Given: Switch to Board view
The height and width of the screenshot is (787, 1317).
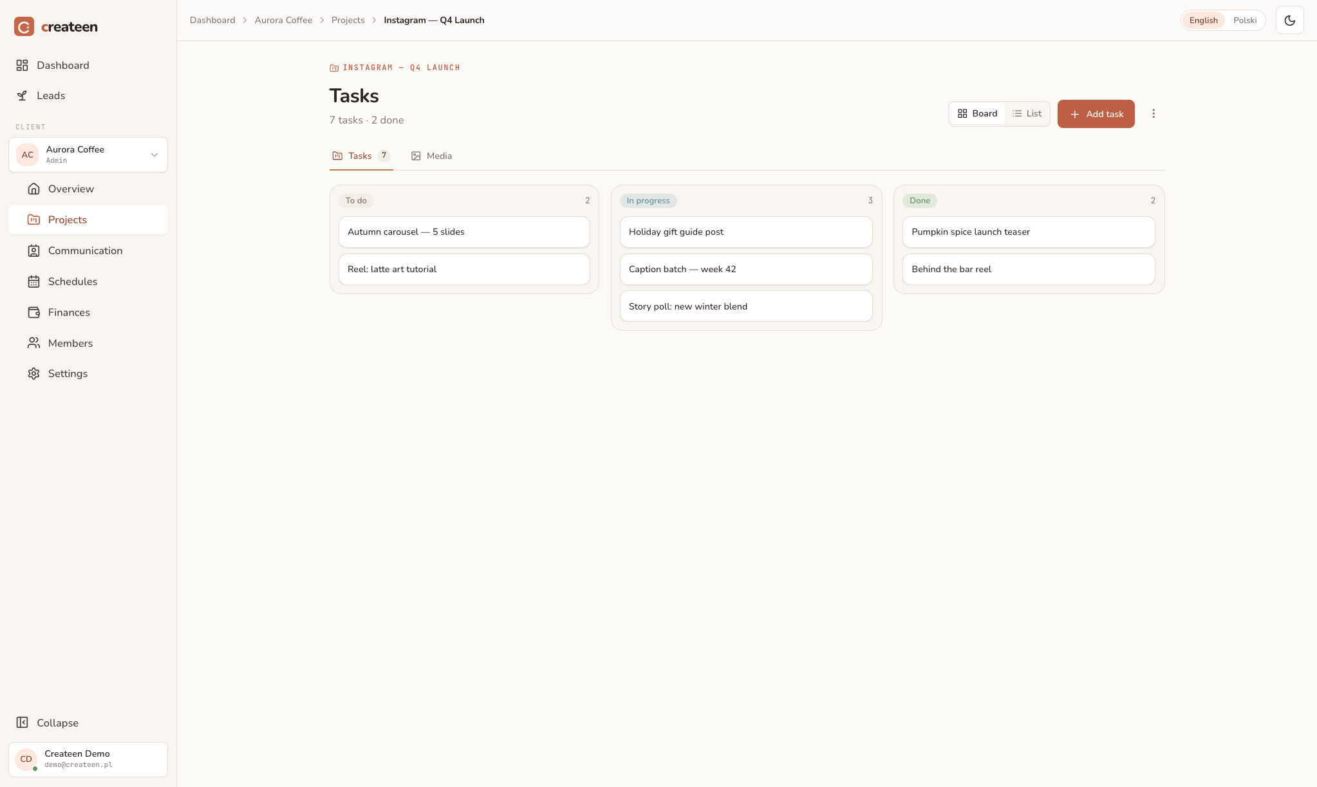Looking at the screenshot, I should tap(977, 113).
